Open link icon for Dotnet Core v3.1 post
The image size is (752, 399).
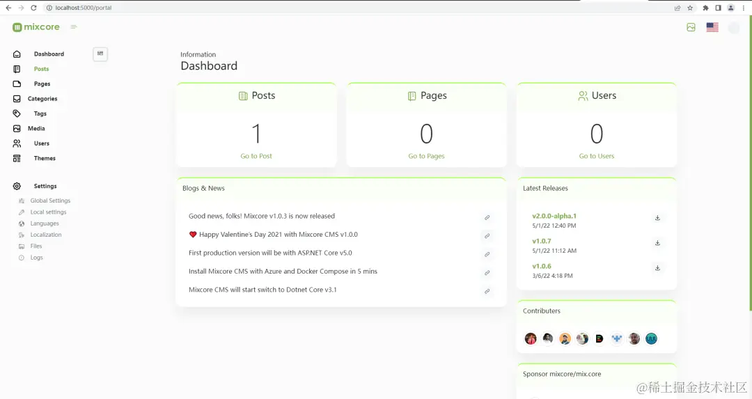point(487,292)
